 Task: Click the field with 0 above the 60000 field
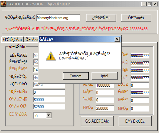click(x=49, y=92)
